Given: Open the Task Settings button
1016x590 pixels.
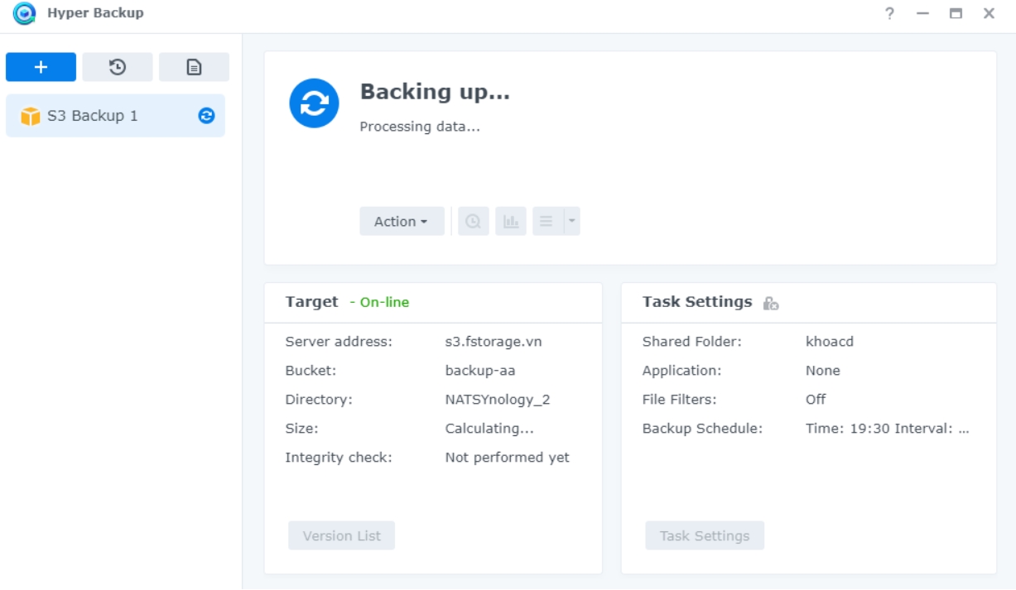Looking at the screenshot, I should 705,535.
